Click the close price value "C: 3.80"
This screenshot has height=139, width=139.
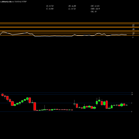[50, 9]
